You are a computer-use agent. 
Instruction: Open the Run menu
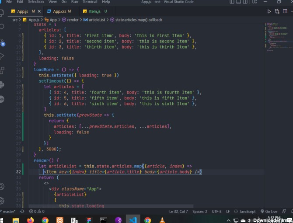74,2
